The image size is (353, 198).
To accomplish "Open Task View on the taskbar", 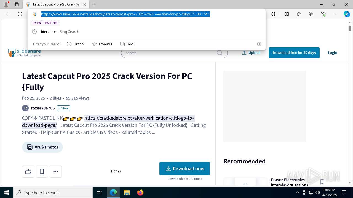I will click(99, 193).
